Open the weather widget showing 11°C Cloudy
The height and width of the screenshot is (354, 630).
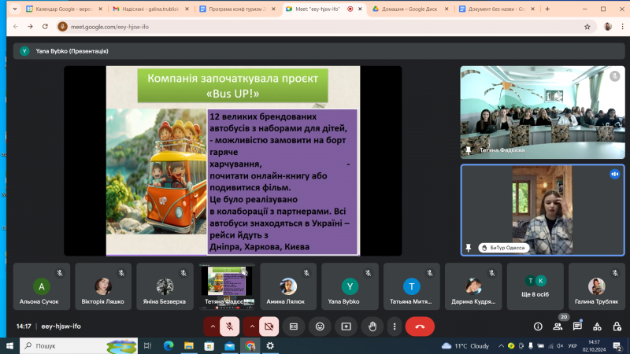point(465,345)
